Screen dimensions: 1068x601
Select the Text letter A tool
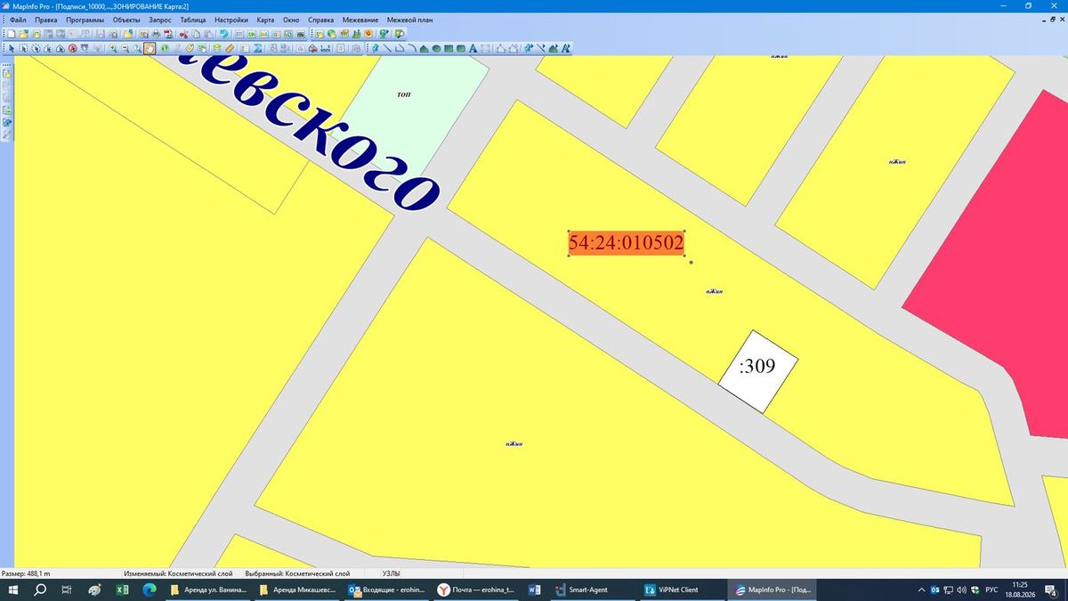click(473, 48)
